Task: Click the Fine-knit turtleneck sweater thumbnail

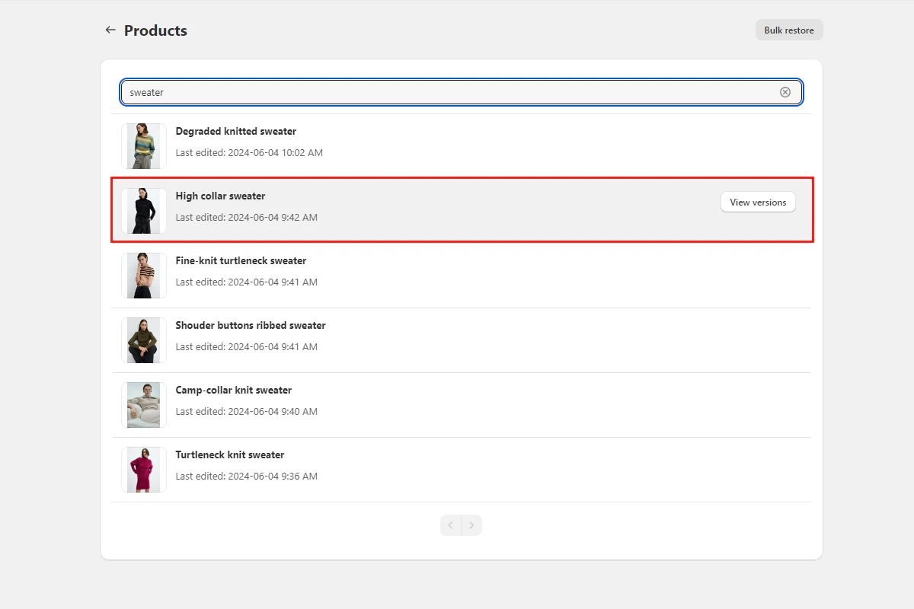Action: pos(143,275)
